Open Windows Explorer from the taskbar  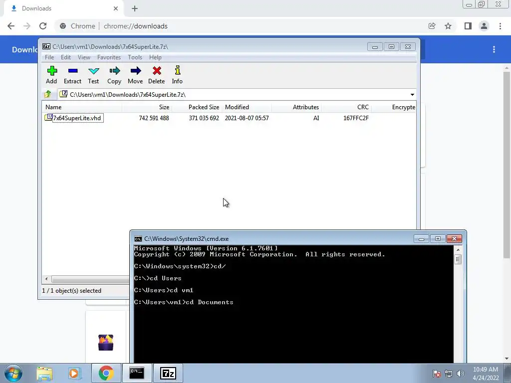click(44, 373)
